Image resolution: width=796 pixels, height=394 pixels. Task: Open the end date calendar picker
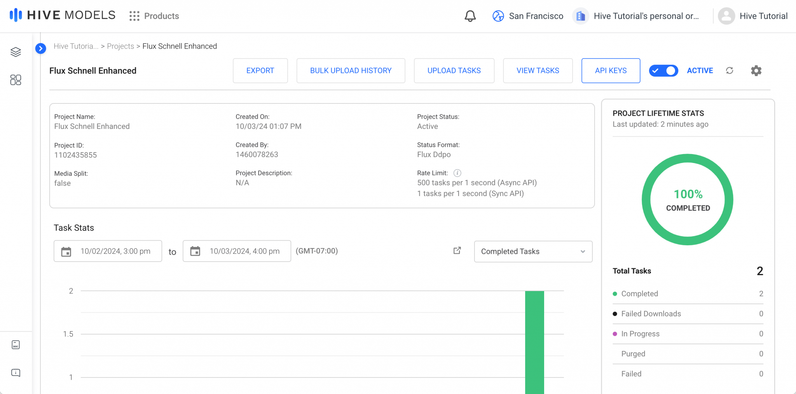[195, 251]
